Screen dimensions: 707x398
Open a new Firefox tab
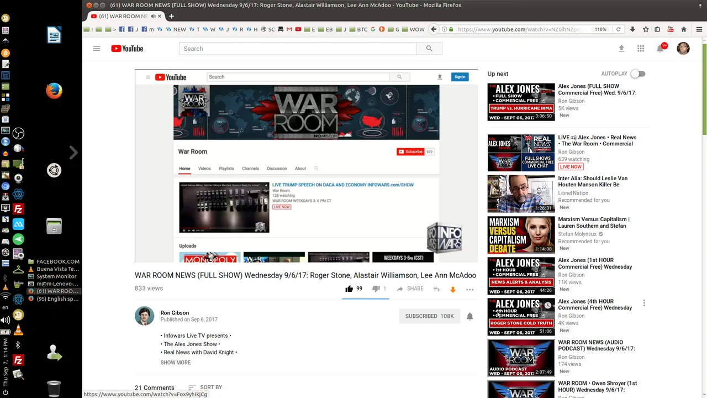tap(171, 16)
